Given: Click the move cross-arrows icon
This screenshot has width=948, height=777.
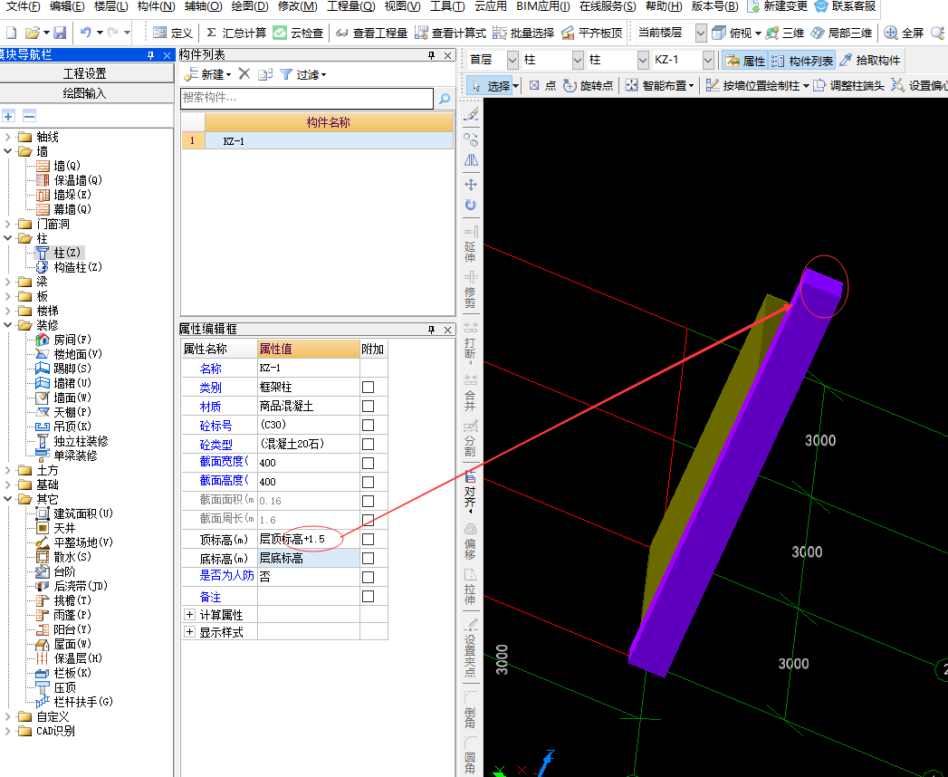Looking at the screenshot, I should click(x=470, y=185).
